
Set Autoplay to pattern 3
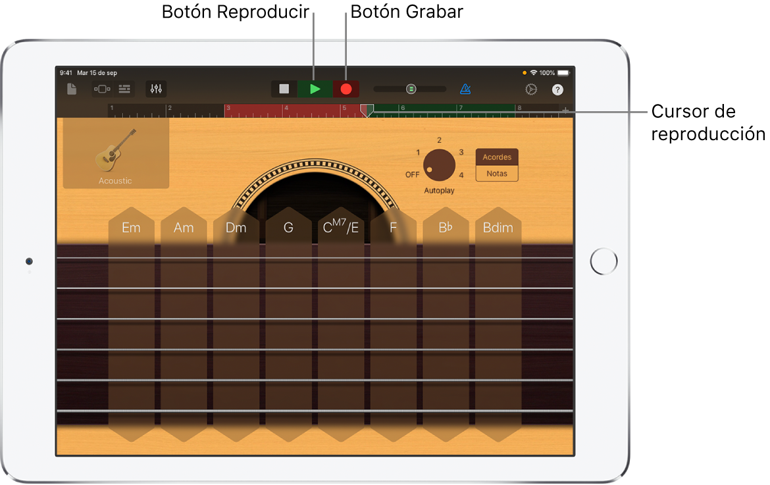461,153
